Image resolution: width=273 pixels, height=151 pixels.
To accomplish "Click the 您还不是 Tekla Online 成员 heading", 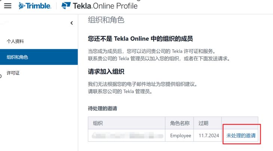I will (140, 39).
